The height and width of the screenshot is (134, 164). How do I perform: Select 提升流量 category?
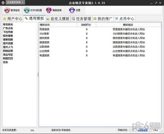pos(8,43)
